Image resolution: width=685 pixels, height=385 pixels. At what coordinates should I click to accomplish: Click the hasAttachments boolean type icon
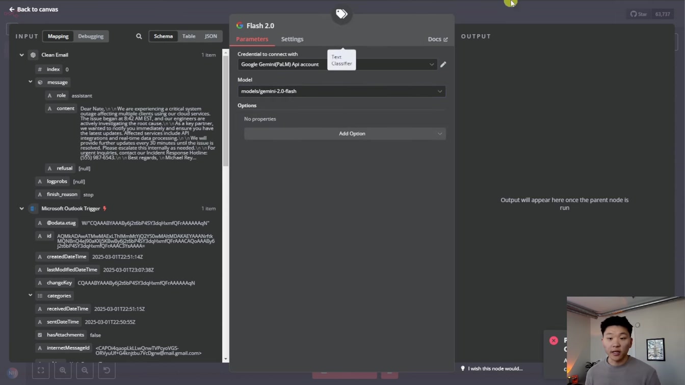(40, 335)
